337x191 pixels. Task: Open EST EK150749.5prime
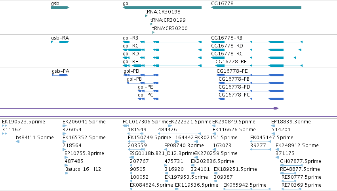point(136,142)
